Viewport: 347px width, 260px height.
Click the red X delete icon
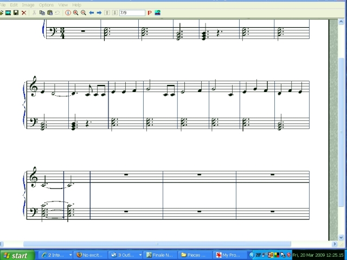pos(24,12)
